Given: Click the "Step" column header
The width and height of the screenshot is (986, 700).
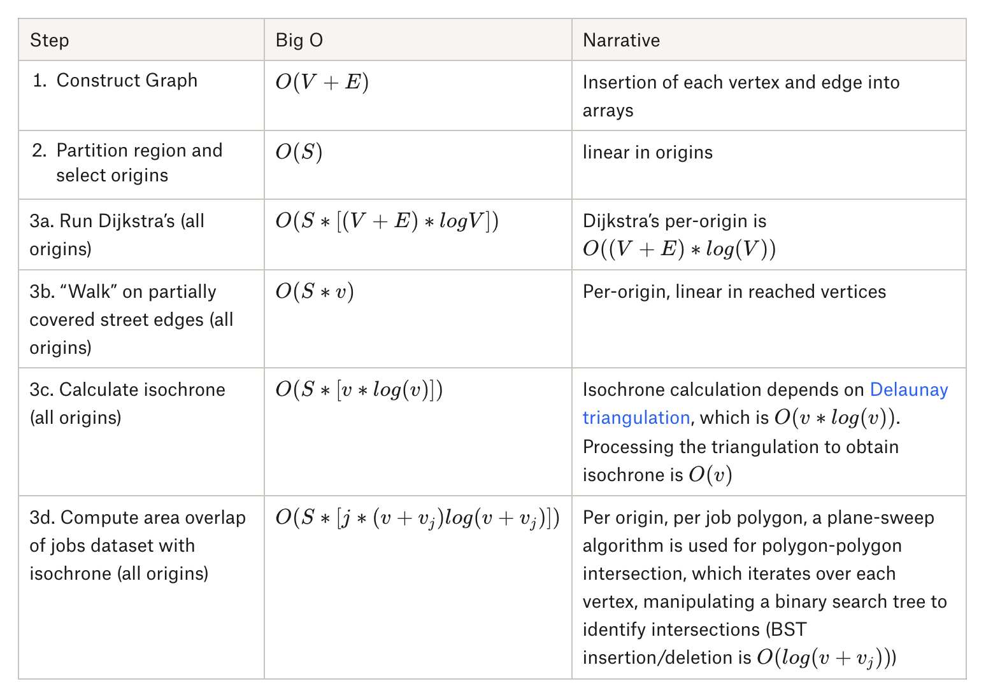Looking at the screenshot, I should pyautogui.click(x=50, y=40).
